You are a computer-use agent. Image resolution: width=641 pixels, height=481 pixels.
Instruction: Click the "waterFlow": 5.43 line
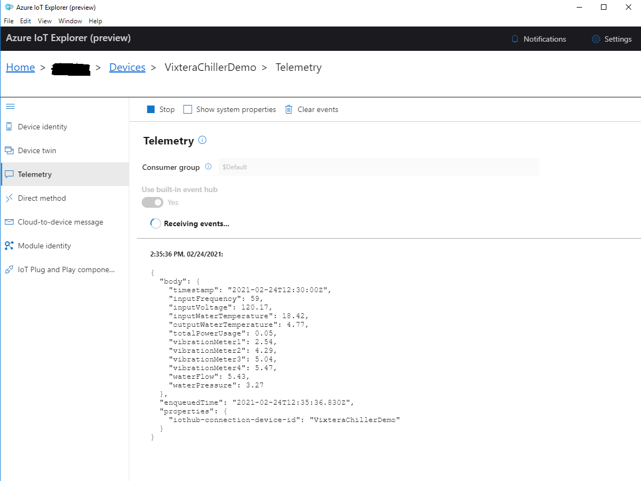pos(209,376)
